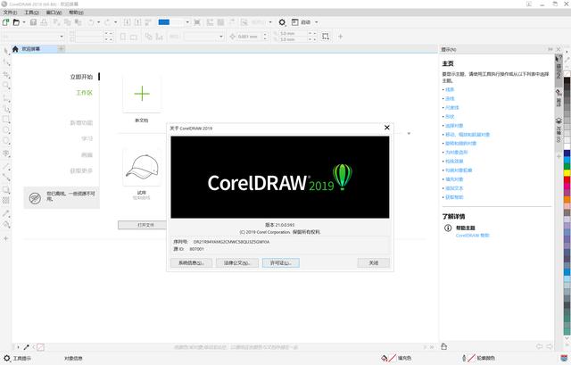Click the Redo arrow icon
Viewport: 571px width, 365px height.
coord(107,22)
